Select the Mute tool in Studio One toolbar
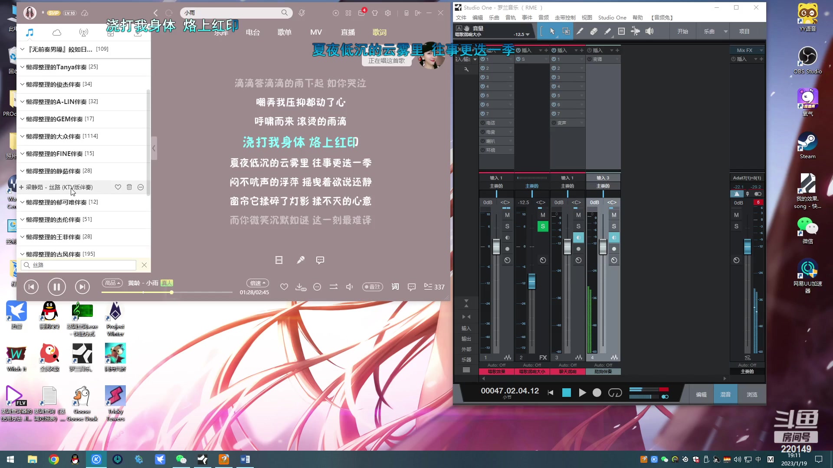Viewport: 833px width, 468px height. pos(621,31)
